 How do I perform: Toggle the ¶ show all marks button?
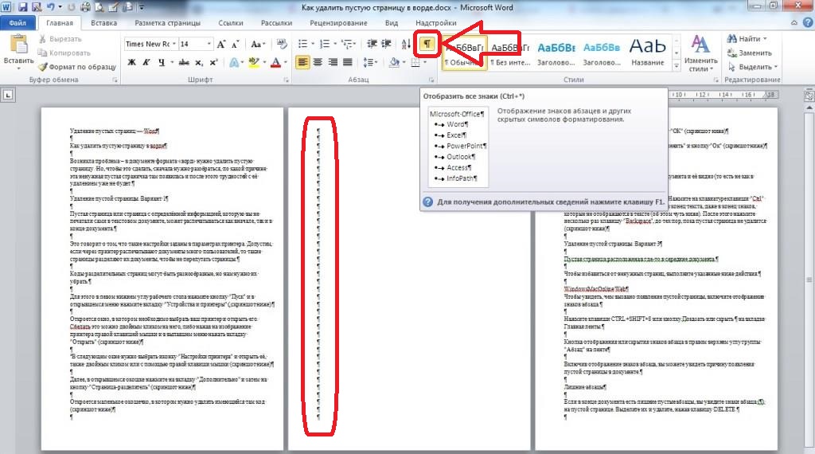427,44
